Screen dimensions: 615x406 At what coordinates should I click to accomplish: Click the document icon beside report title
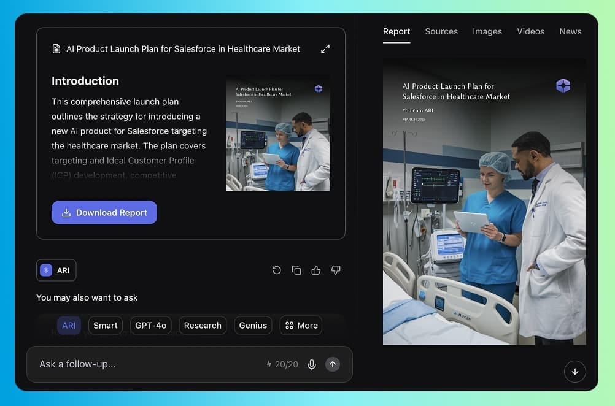pos(56,48)
